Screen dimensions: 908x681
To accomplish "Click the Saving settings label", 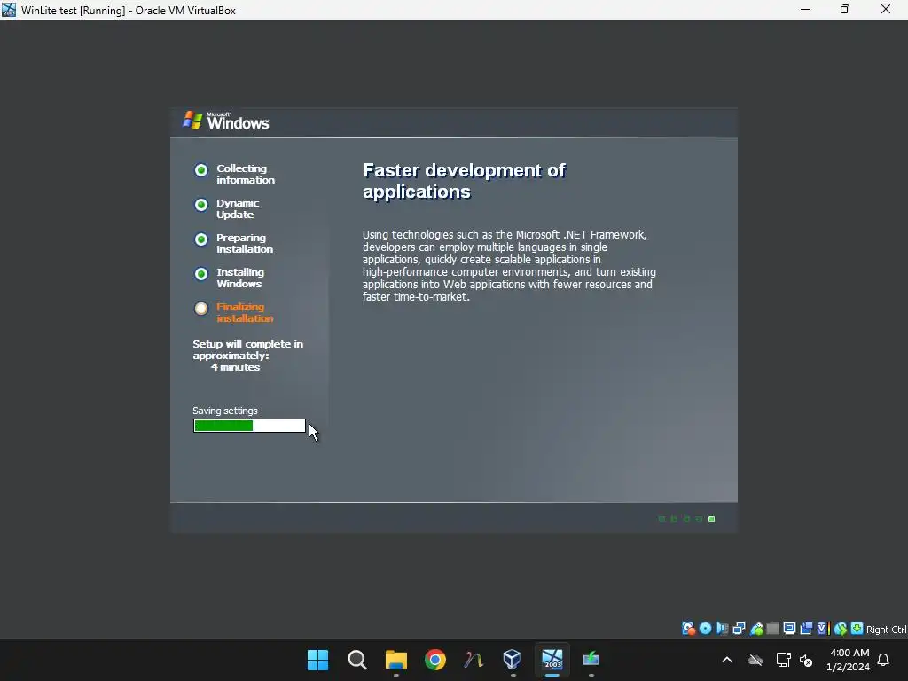I will [225, 411].
